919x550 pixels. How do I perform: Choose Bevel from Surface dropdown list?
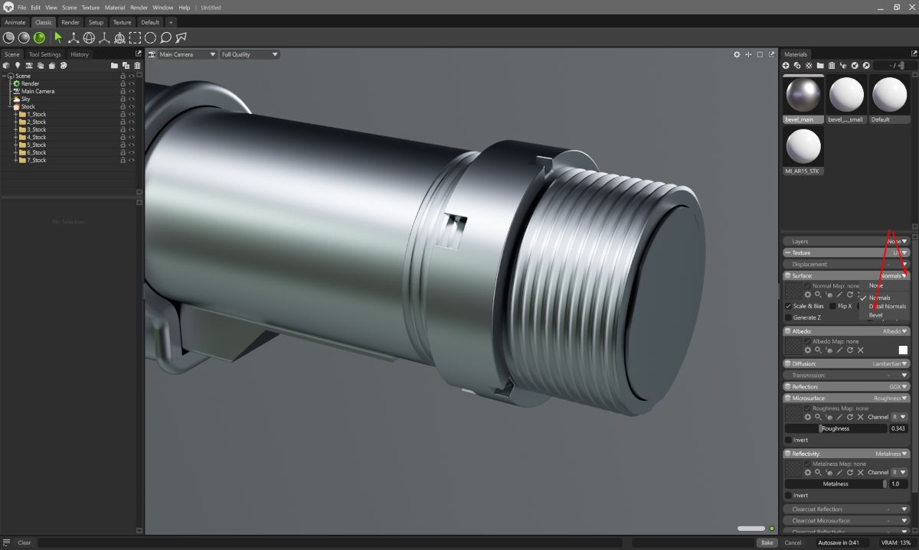876,315
